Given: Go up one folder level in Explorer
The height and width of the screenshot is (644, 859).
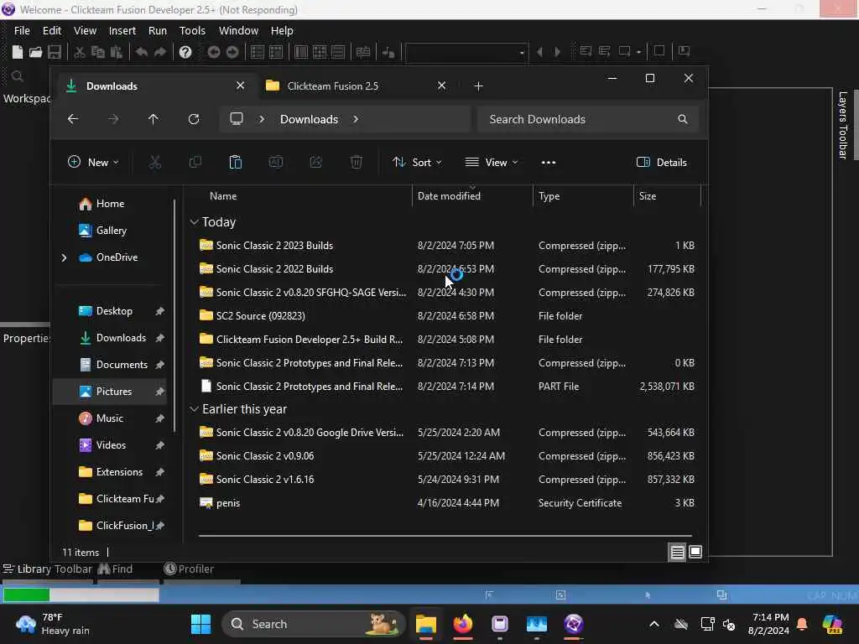Looking at the screenshot, I should (x=154, y=119).
